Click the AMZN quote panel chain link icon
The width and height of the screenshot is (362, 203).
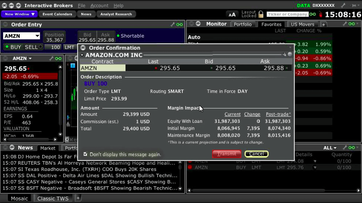[x=58, y=58]
